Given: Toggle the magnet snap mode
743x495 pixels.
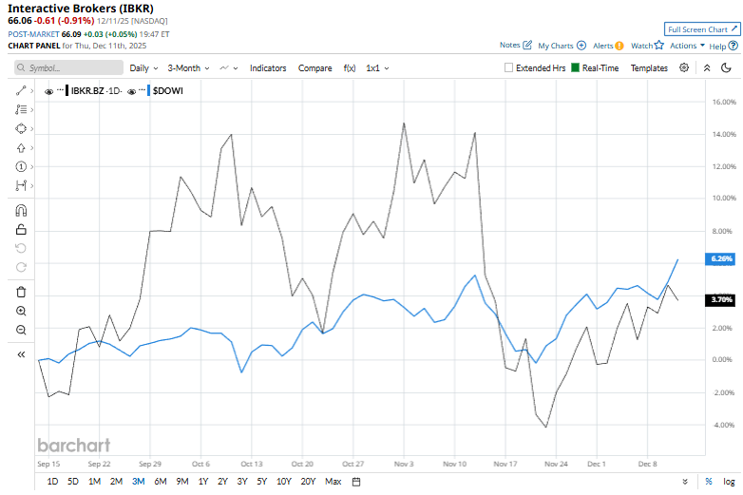Looking at the screenshot, I should coord(21,210).
